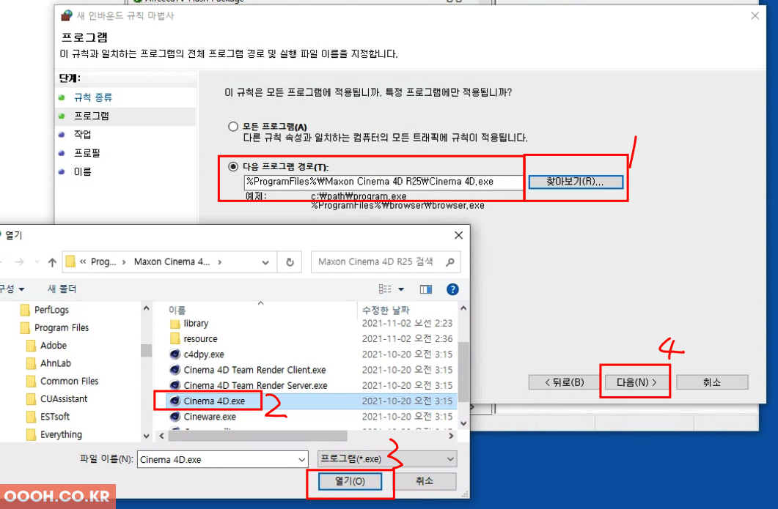This screenshot has width=778, height=509.
Task: Go up one folder level arrow
Action: (x=52, y=262)
